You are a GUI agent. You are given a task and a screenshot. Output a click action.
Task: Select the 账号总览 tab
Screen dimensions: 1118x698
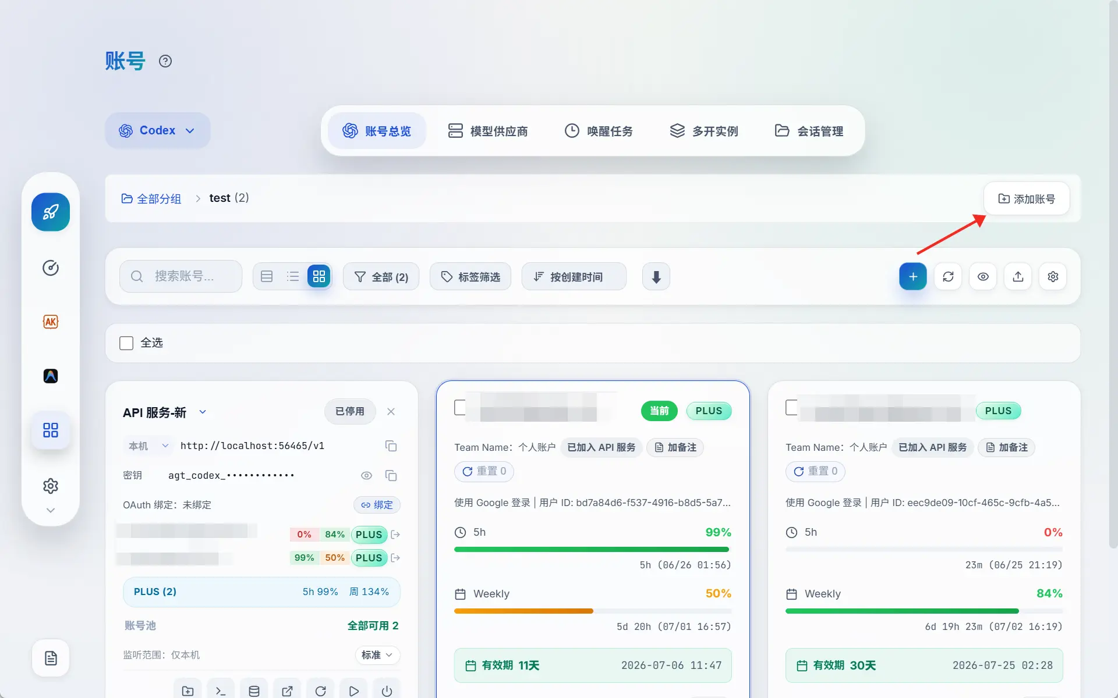(x=377, y=131)
